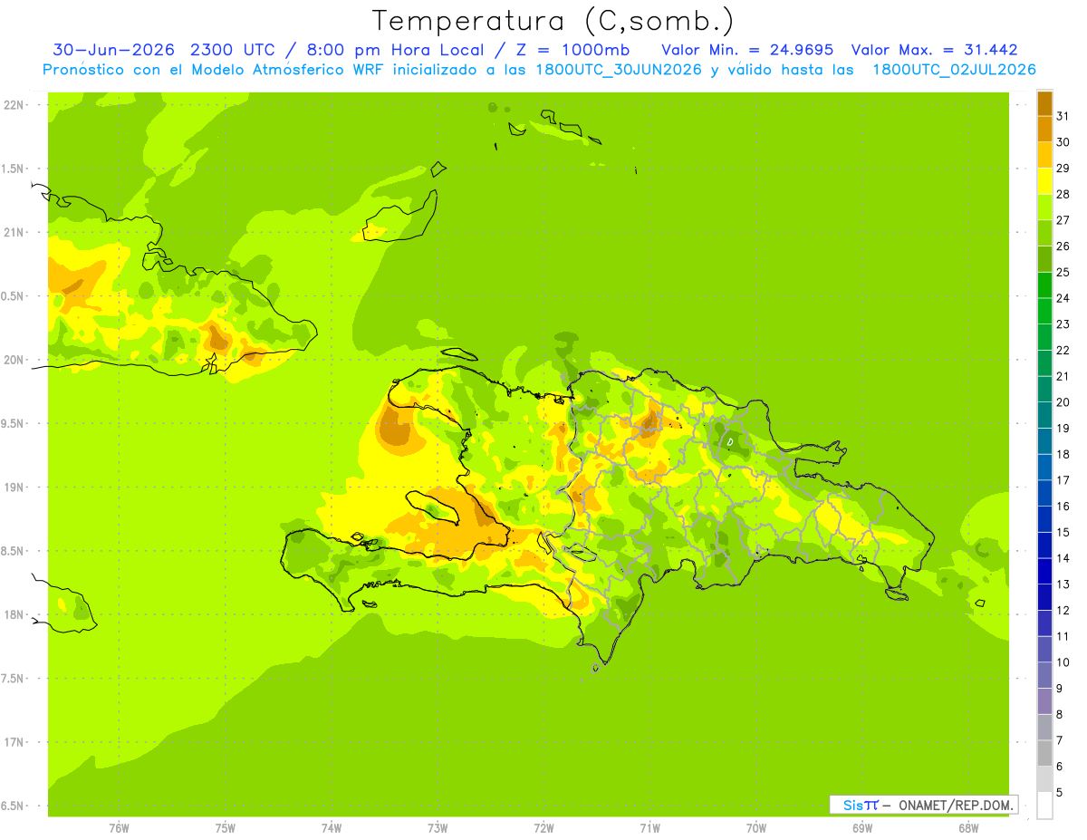The height and width of the screenshot is (840, 1087).
Task: Click the 'Temperatura (C,somb.)' title
Action: coord(553,21)
